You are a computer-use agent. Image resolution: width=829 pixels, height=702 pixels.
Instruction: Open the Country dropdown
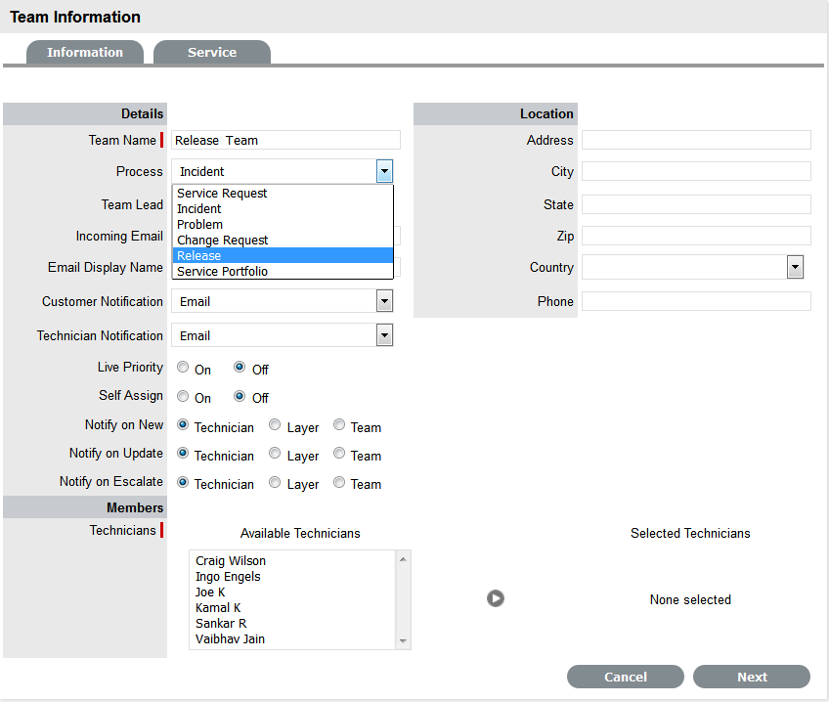pos(795,268)
